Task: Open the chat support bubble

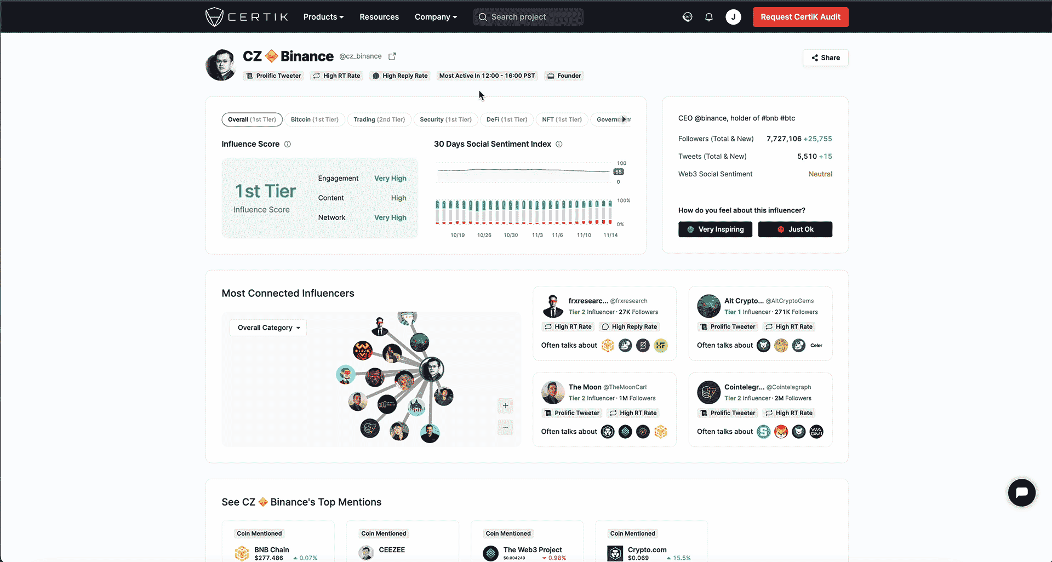Action: [x=1022, y=492]
